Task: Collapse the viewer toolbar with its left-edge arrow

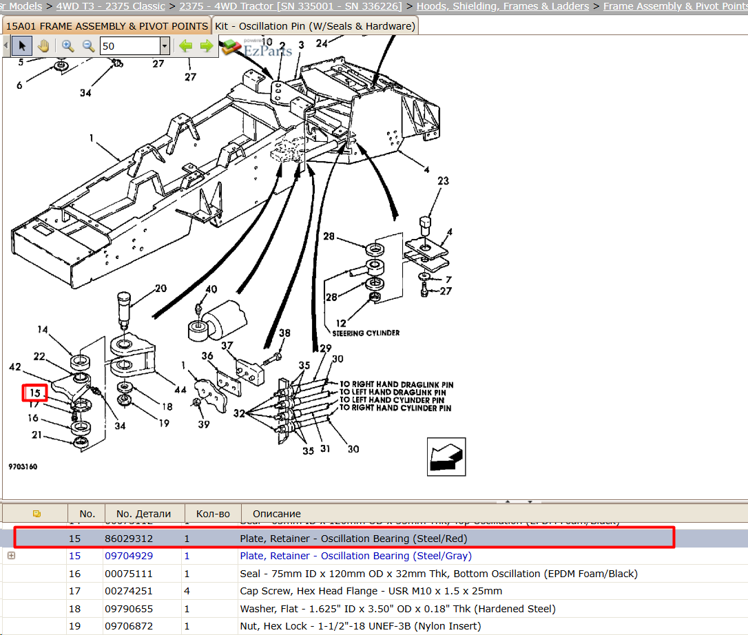Action: pos(6,46)
